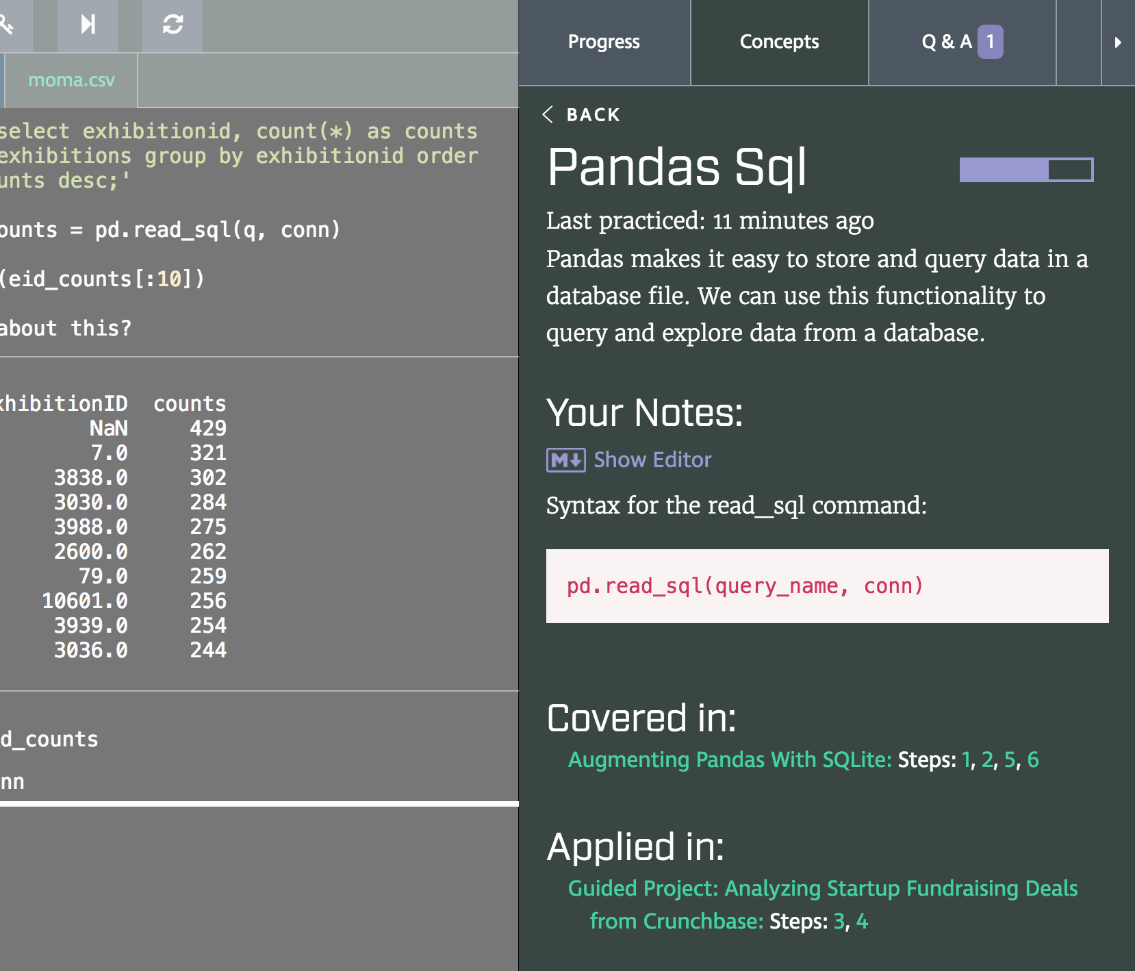1135x971 pixels.
Task: Go back using the BACK label
Action: tap(593, 115)
